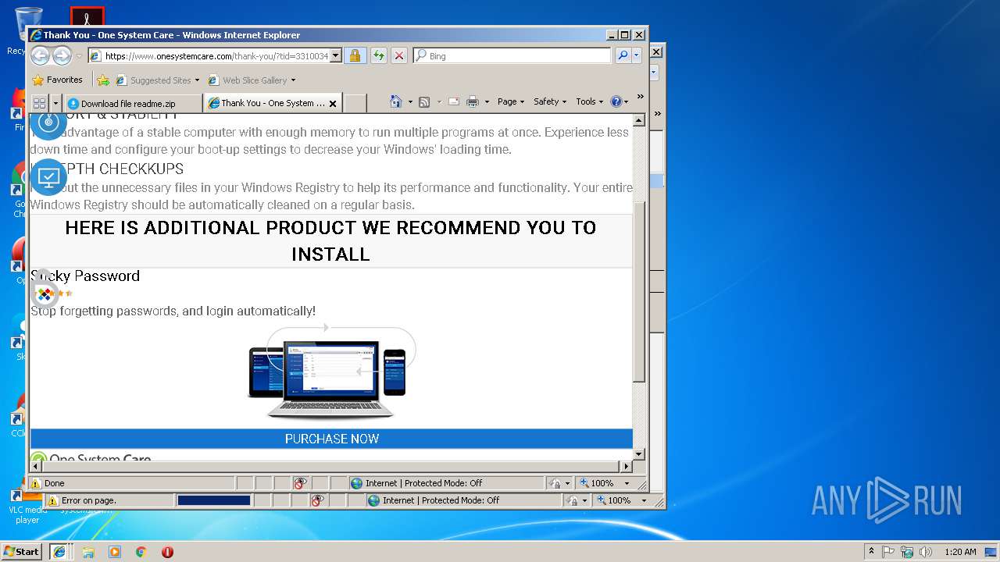Image resolution: width=1000 pixels, height=562 pixels.
Task: Click the horizontal scrollbar right arrow
Action: pos(626,466)
